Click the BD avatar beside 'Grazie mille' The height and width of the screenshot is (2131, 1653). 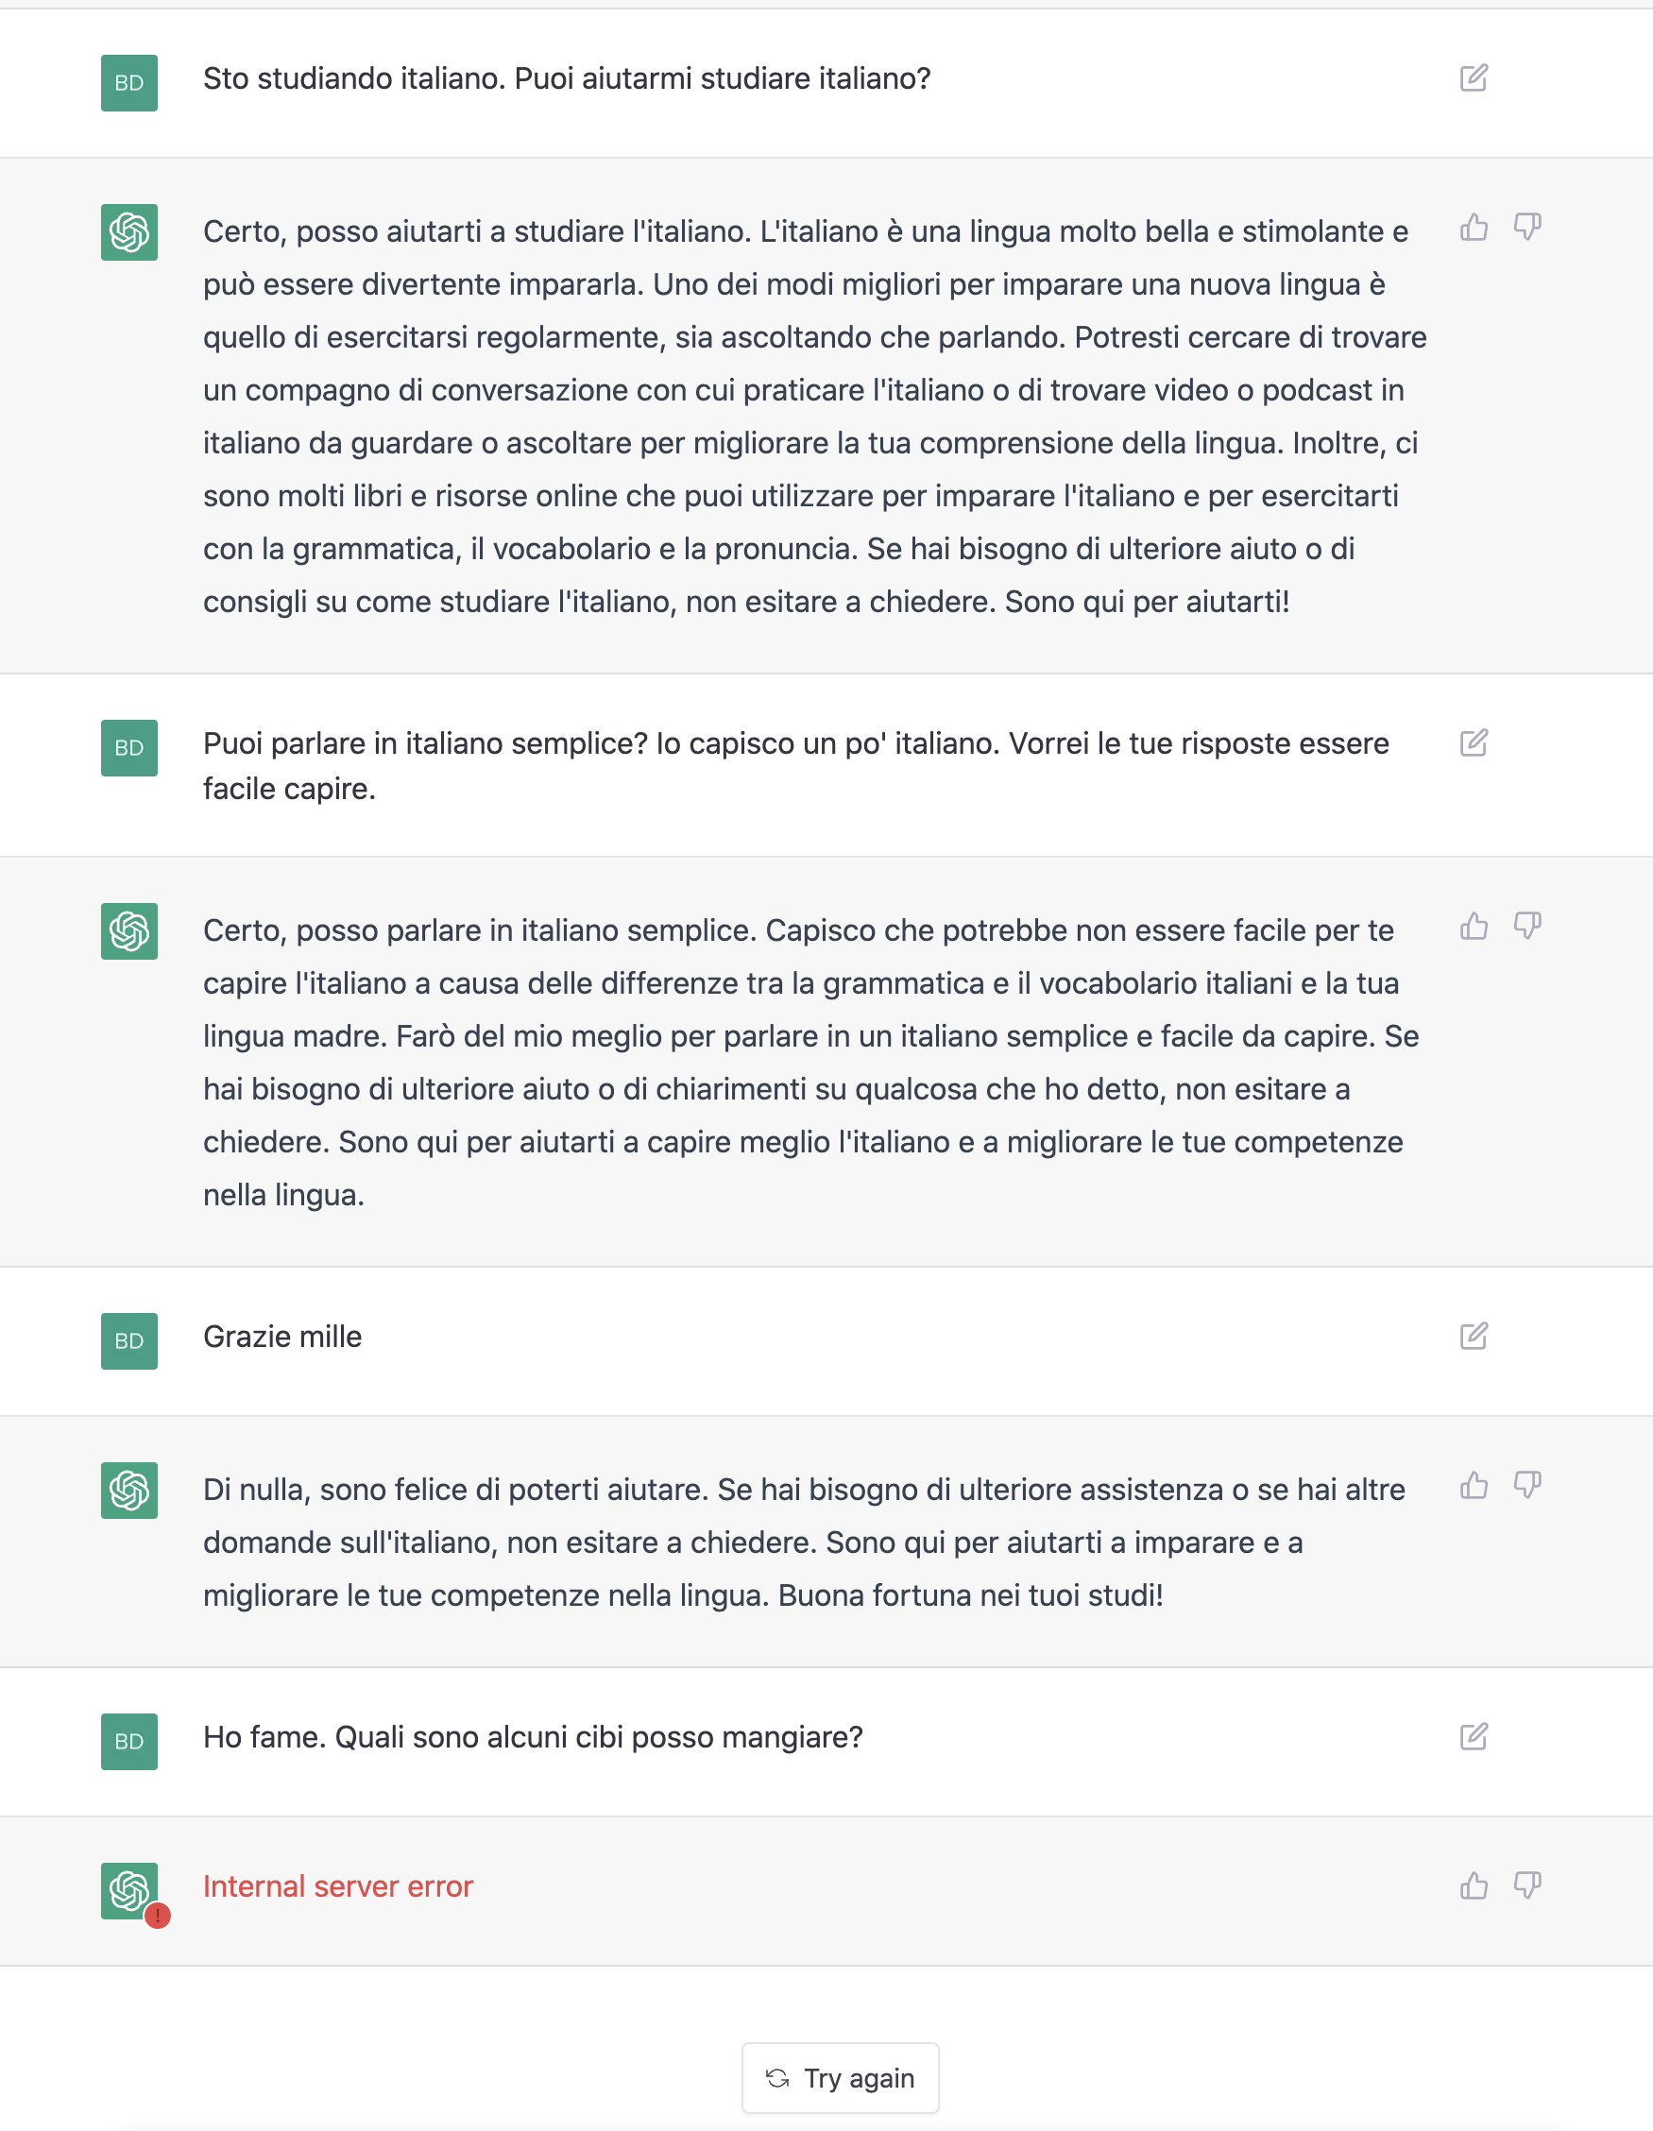(x=128, y=1340)
